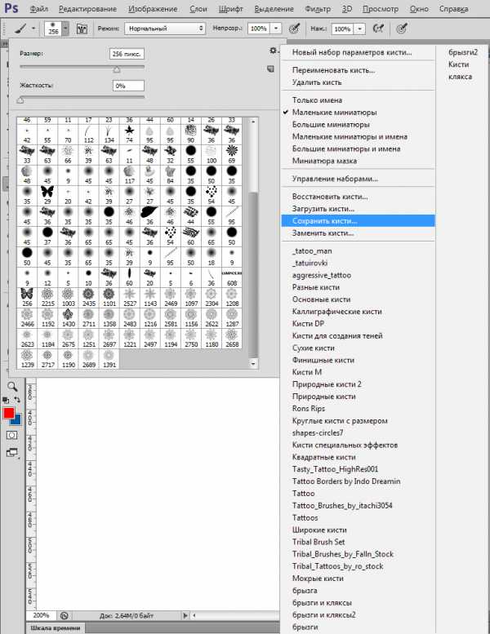490x634 pixels.
Task: Open Управление наборами... entry
Action: click(358, 179)
